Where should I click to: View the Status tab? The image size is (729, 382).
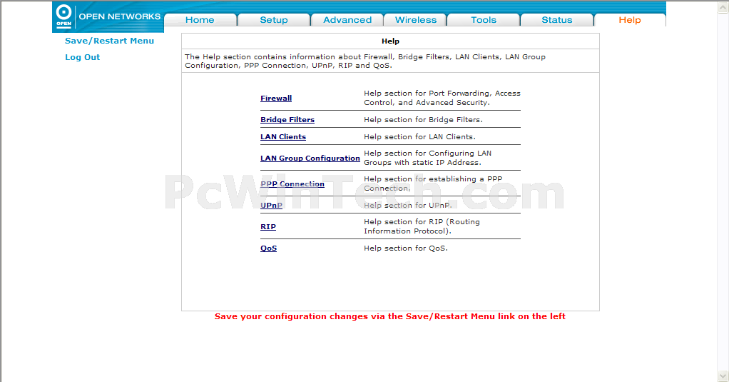click(557, 20)
